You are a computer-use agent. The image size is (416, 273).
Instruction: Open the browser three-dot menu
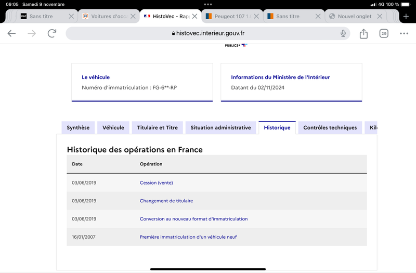click(404, 33)
